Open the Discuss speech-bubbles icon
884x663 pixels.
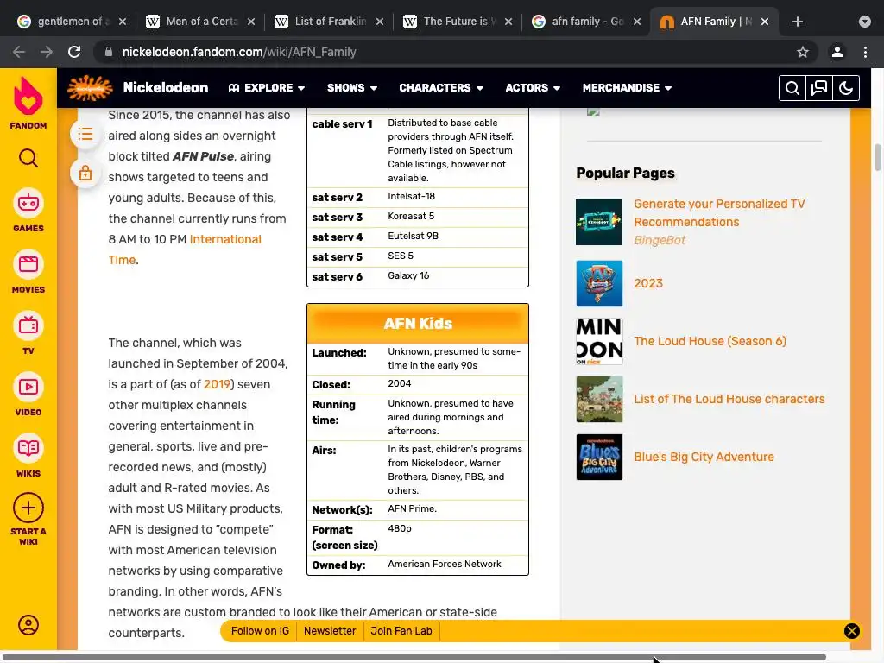(x=819, y=88)
